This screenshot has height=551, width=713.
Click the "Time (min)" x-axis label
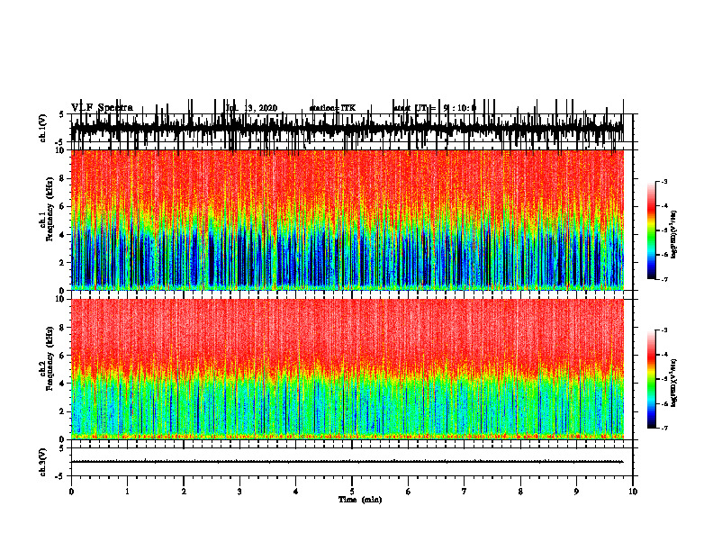click(360, 500)
